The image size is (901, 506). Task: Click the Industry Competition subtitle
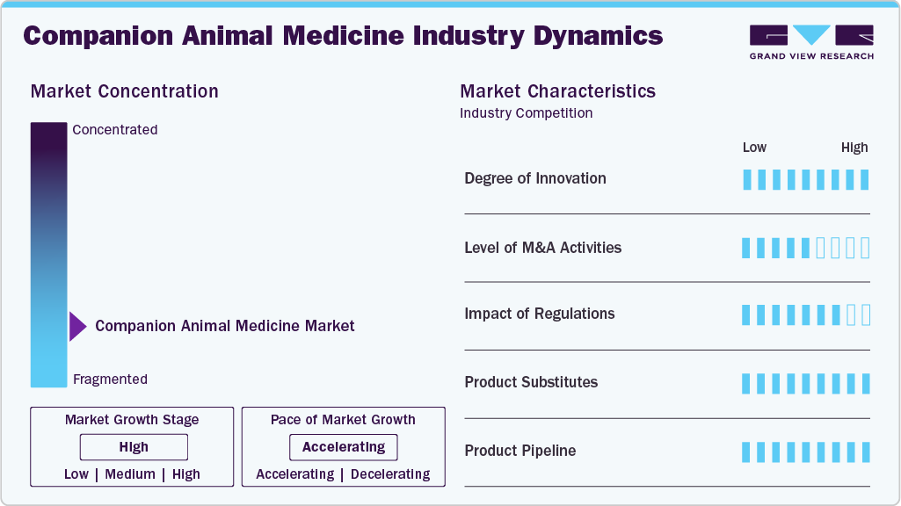click(x=526, y=113)
